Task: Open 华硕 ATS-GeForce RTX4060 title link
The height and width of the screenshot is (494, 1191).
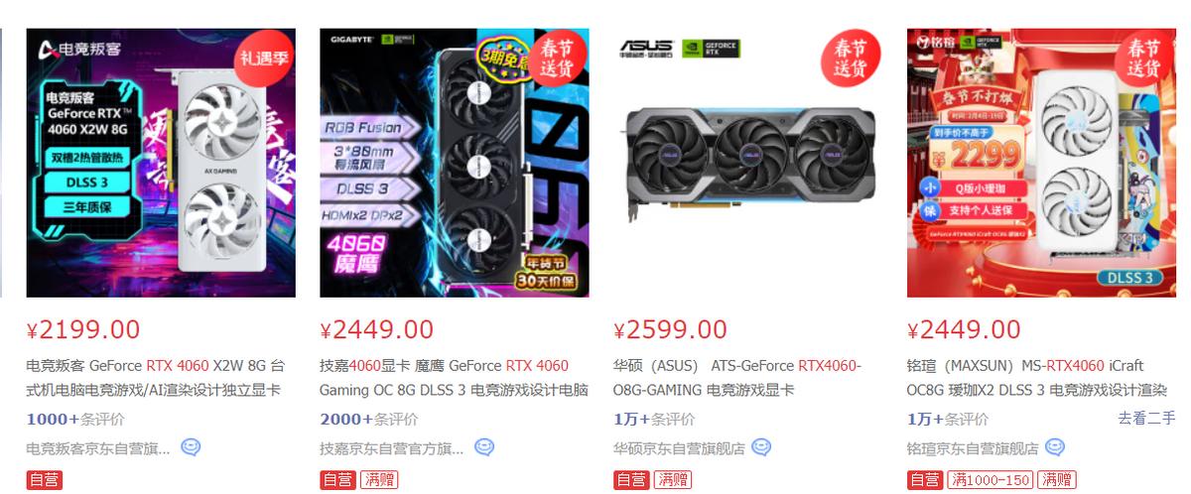Action: tap(737, 378)
